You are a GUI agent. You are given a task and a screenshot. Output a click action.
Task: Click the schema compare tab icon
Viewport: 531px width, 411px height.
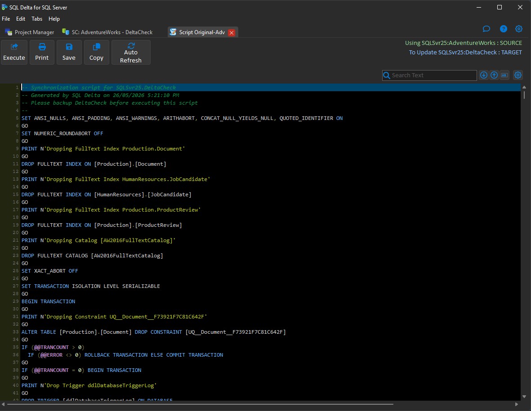66,32
